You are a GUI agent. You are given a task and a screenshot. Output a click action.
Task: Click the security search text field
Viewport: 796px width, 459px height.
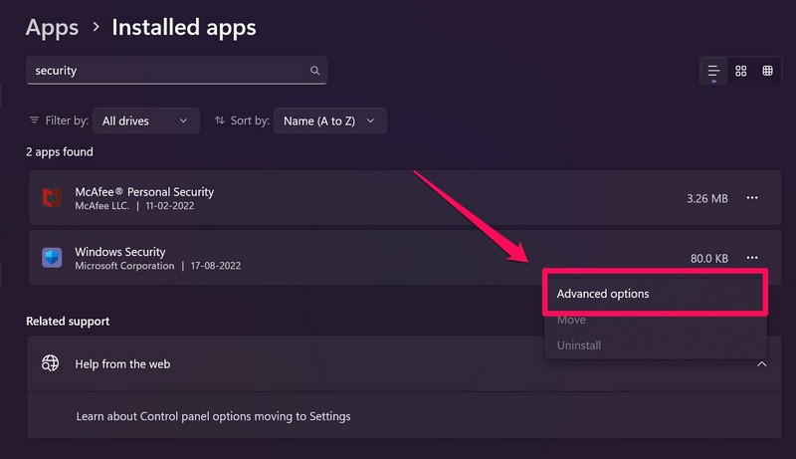click(169, 71)
